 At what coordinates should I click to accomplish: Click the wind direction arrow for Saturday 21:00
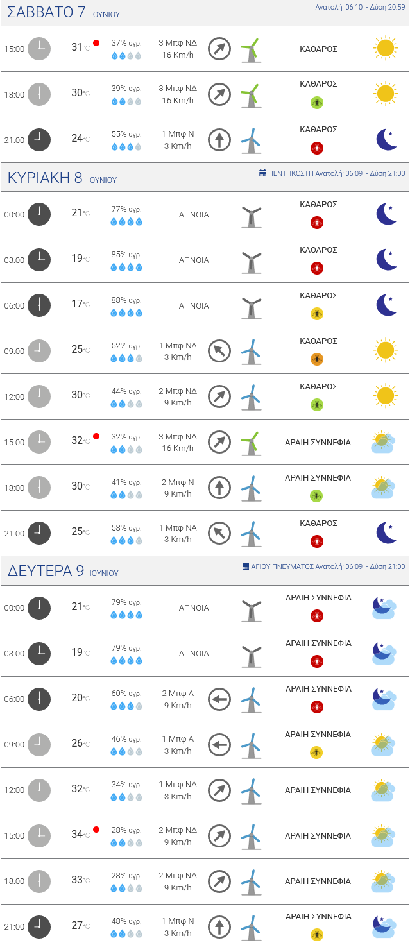coord(219,140)
